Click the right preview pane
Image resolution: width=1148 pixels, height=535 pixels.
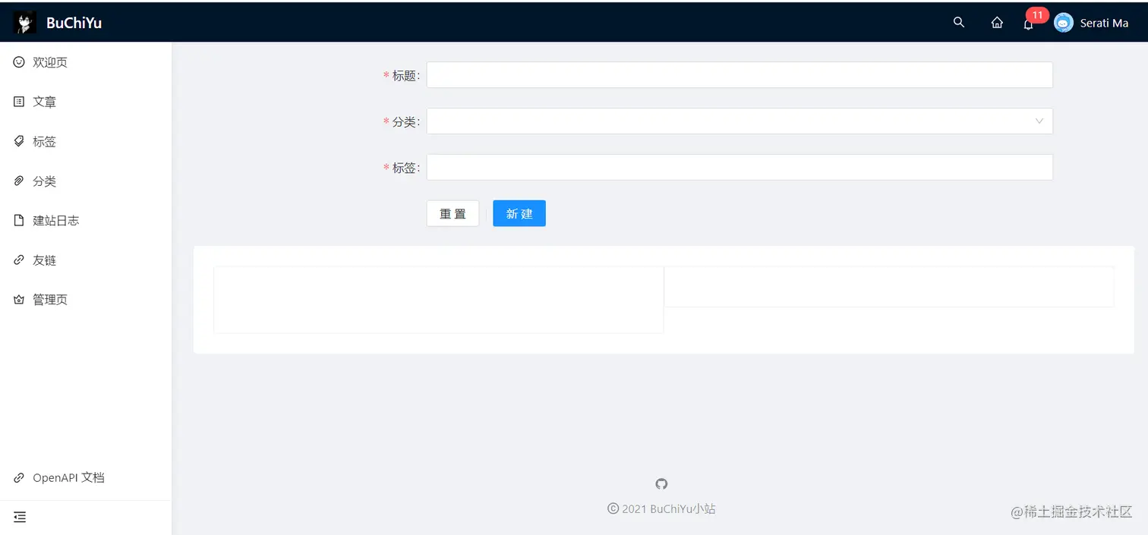click(x=889, y=287)
